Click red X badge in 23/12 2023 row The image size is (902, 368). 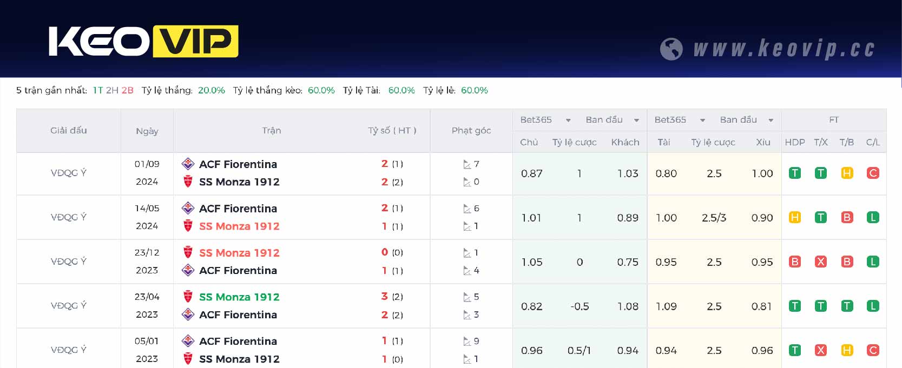[x=821, y=262]
